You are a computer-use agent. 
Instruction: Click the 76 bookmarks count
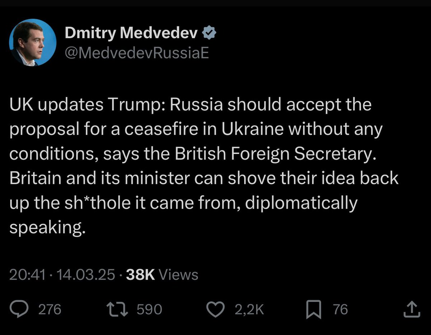point(340,310)
